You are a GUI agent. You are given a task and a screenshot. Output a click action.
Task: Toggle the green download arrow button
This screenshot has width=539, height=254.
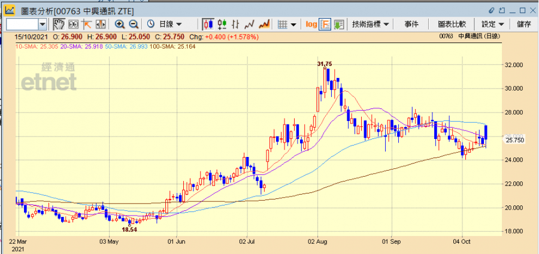(x=338, y=24)
